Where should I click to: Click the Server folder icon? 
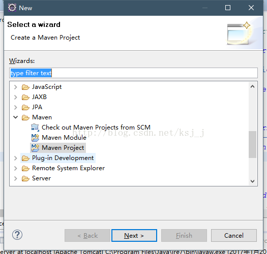click(25, 178)
